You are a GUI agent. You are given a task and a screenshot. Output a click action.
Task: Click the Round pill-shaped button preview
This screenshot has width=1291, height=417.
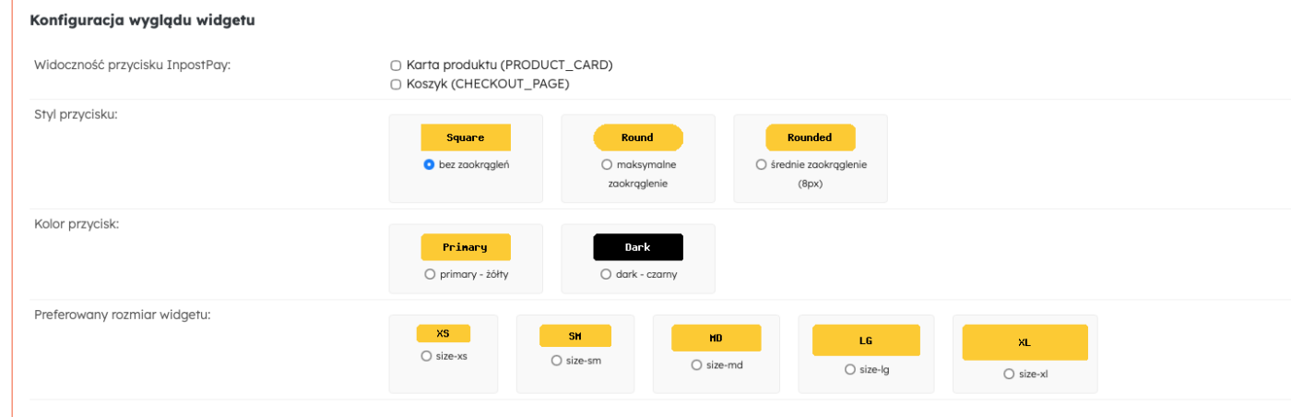coord(638,137)
